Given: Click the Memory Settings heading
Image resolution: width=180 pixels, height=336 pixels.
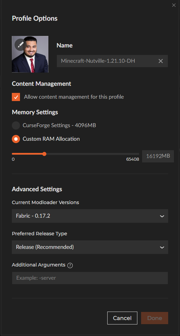Looking at the screenshot, I should (35, 112).
